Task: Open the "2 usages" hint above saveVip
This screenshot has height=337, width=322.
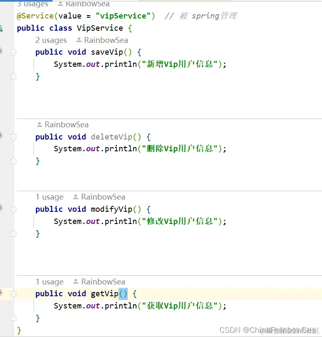Action: pyautogui.click(x=51, y=40)
